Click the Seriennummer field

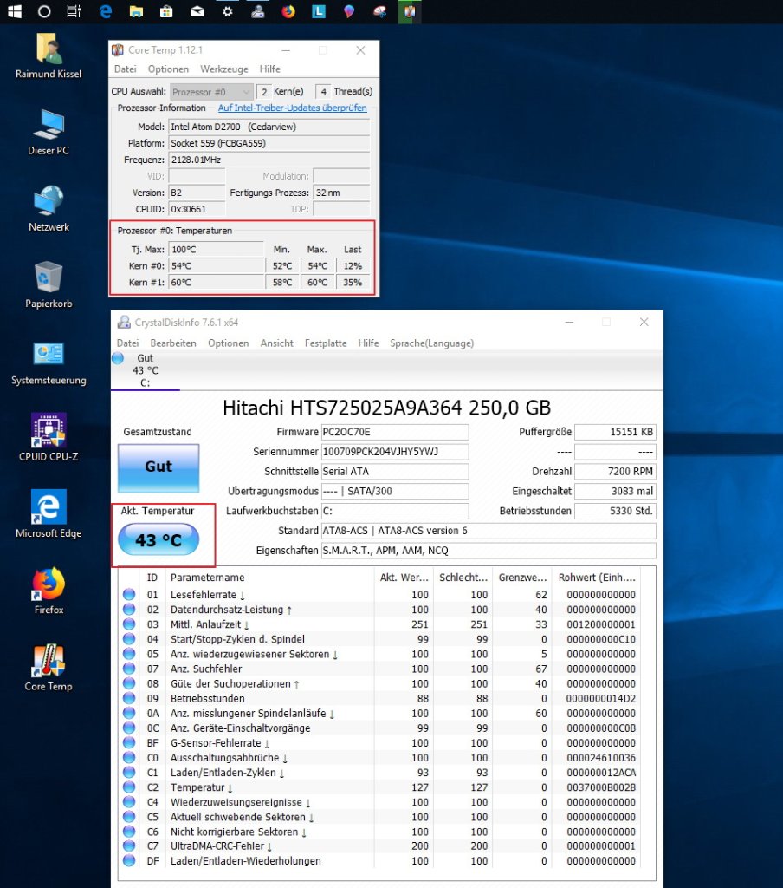(x=395, y=452)
